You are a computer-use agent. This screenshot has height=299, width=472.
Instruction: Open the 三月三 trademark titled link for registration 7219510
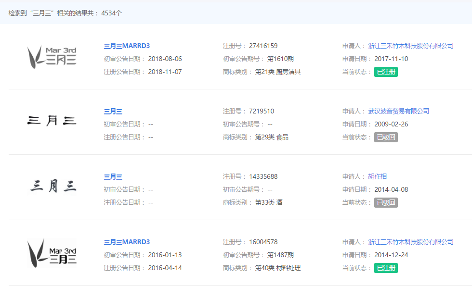113,112
